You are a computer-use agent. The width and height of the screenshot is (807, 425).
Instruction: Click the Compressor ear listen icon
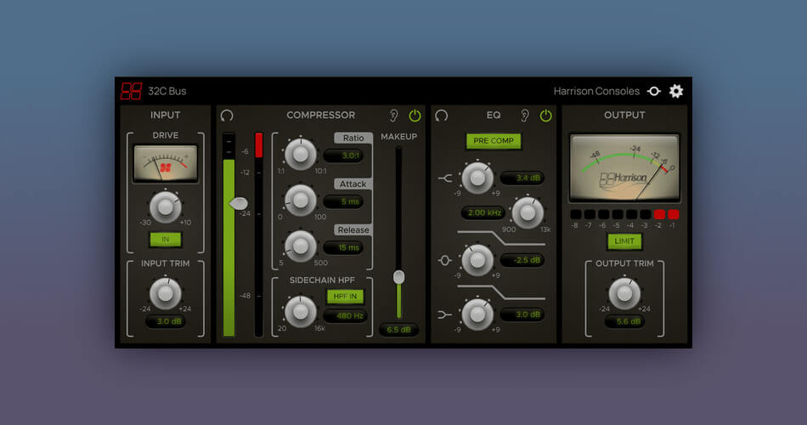394,116
